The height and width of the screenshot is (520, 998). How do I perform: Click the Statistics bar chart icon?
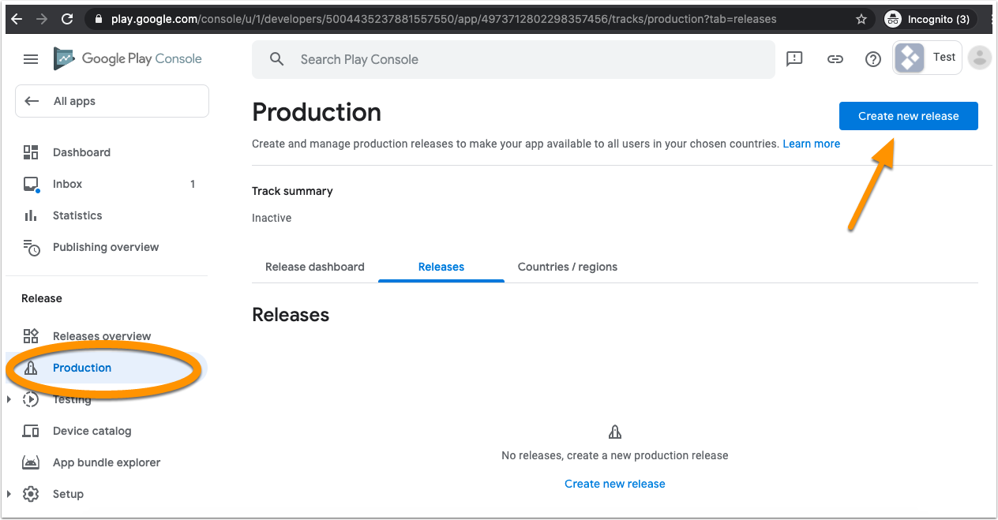[x=31, y=215]
